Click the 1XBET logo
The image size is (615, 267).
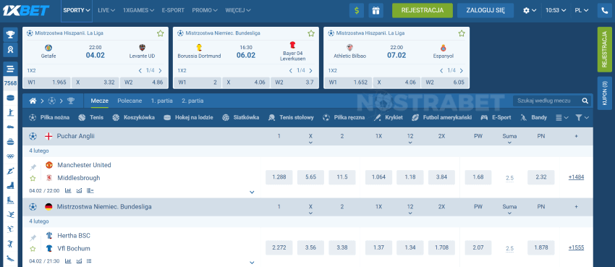click(26, 10)
